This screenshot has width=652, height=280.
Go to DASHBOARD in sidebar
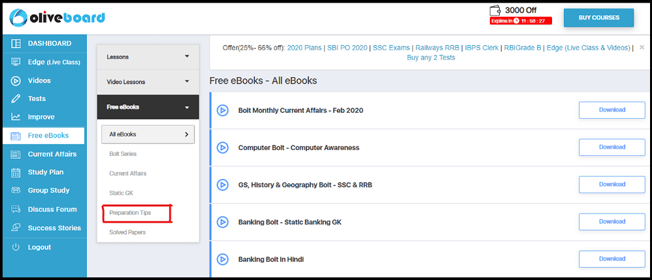(50, 43)
